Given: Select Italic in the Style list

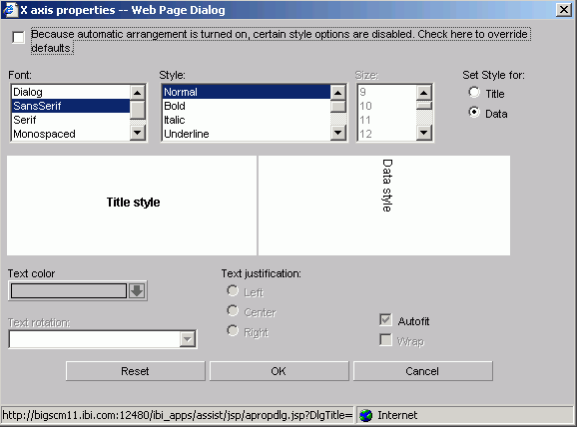Looking at the screenshot, I should click(x=247, y=120).
